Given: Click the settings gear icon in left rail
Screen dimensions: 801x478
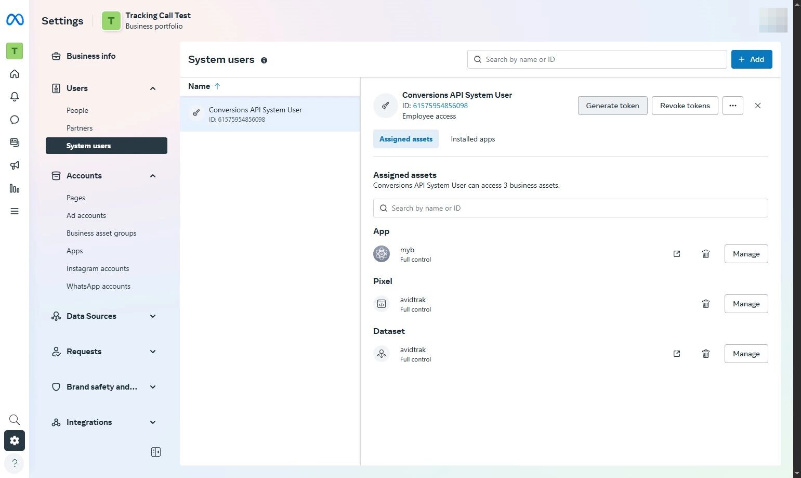Looking at the screenshot, I should tap(15, 441).
